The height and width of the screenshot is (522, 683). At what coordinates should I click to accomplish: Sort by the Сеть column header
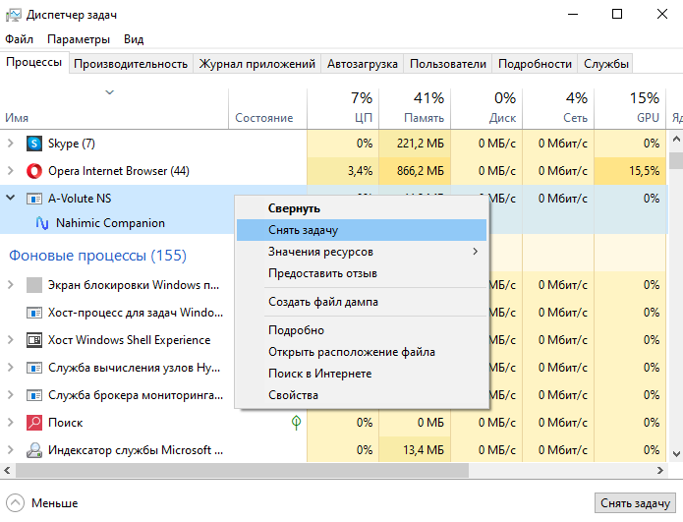click(558, 108)
